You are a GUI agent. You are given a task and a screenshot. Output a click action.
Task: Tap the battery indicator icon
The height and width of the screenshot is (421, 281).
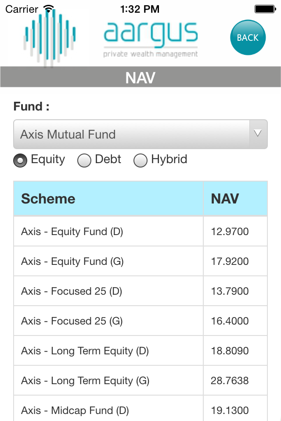point(265,9)
